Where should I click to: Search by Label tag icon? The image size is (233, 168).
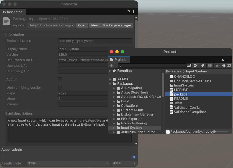click(x=203, y=66)
